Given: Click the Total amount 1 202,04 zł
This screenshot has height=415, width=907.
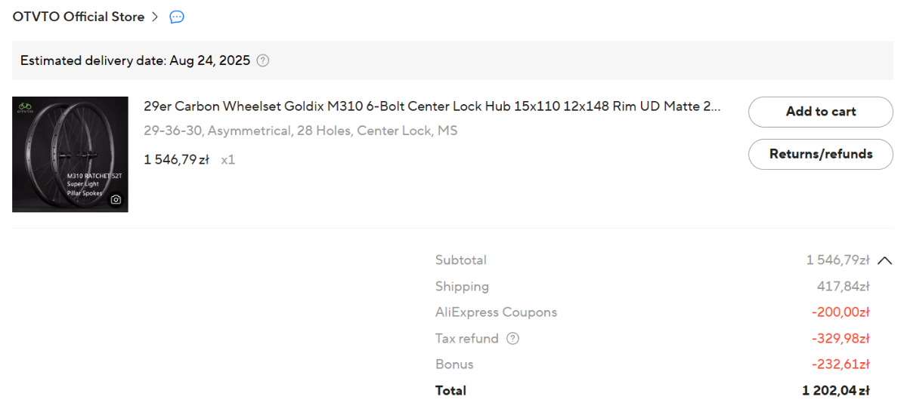Looking at the screenshot, I should [x=835, y=391].
